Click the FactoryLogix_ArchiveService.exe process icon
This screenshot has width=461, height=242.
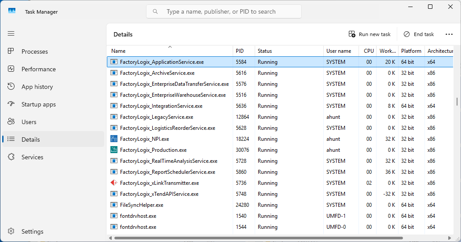pyautogui.click(x=114, y=73)
